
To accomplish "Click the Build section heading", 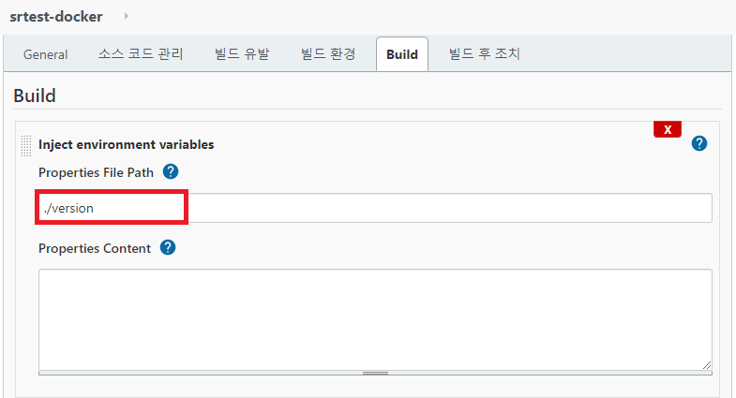I will (x=35, y=96).
